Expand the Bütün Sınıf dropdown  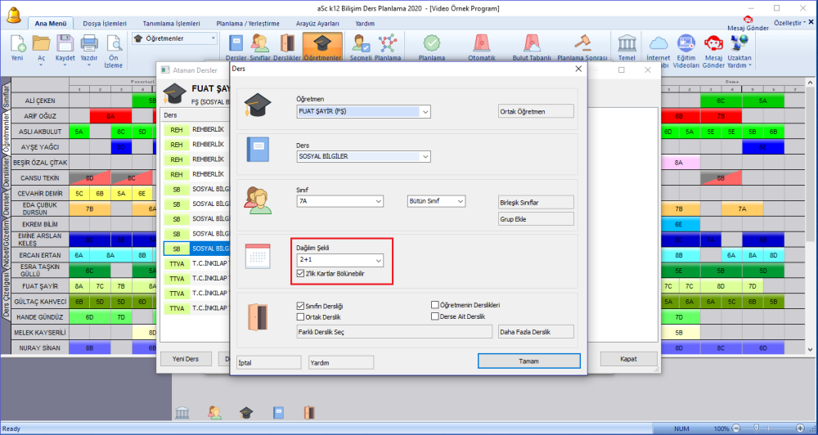point(460,201)
